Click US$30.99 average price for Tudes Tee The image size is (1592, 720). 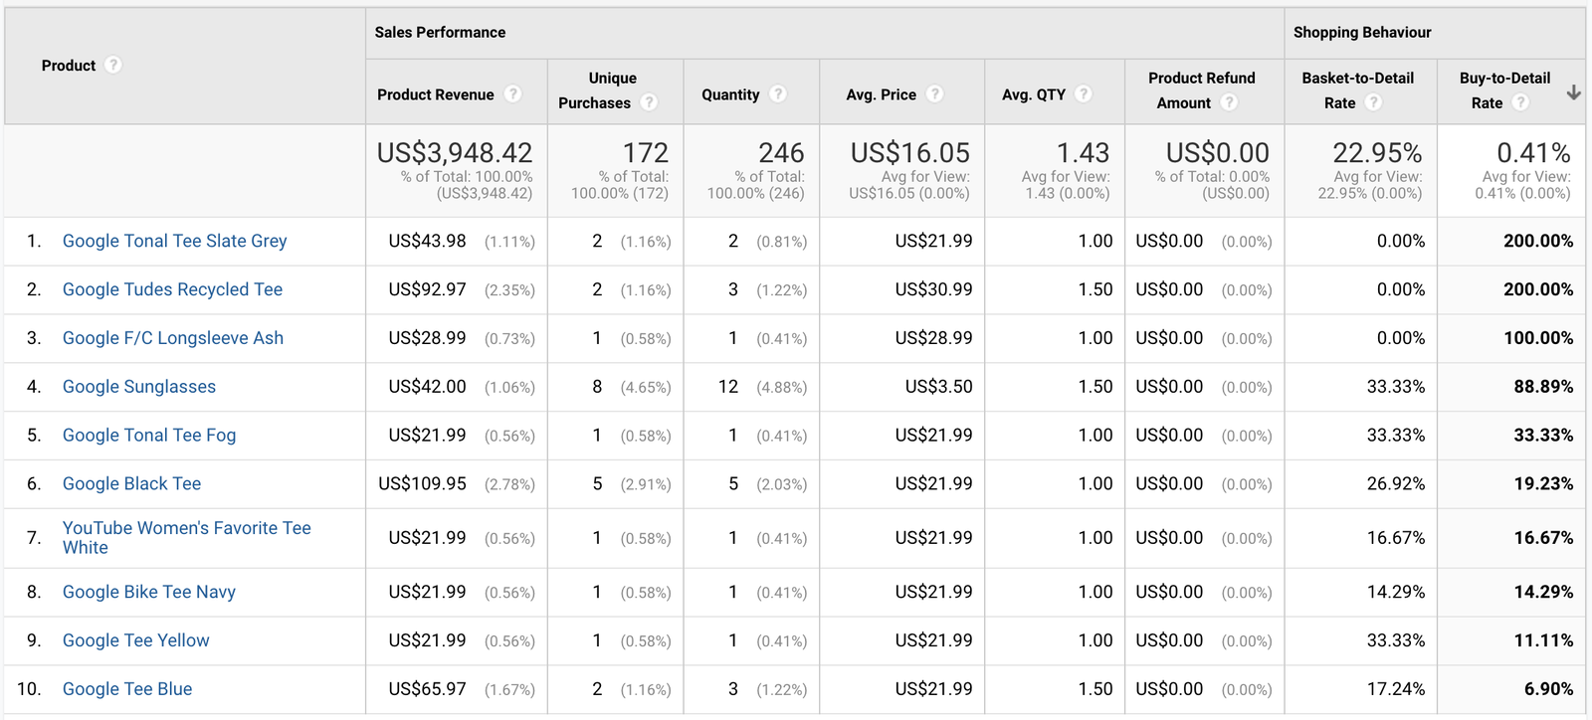click(x=933, y=289)
